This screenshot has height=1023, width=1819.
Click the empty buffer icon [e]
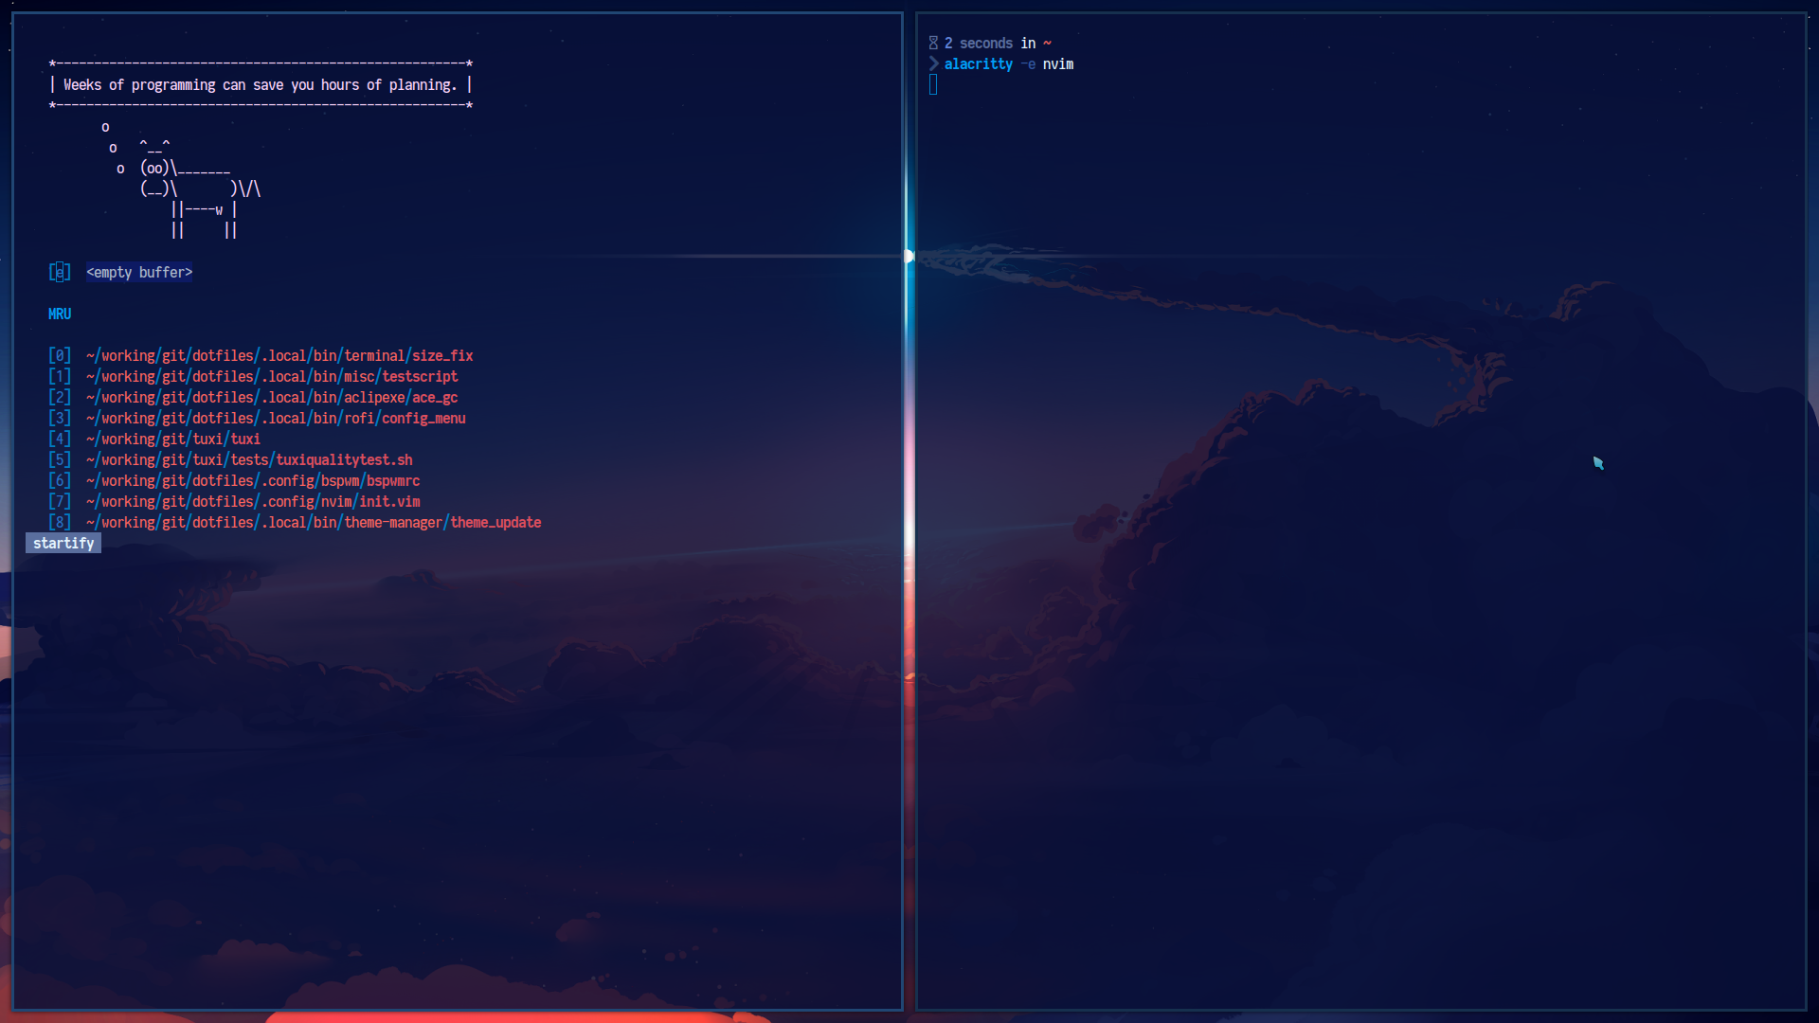click(x=60, y=273)
